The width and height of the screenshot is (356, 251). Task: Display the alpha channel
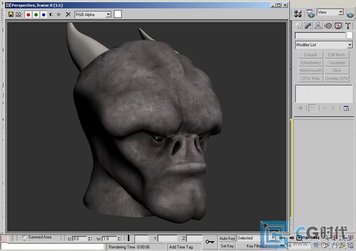(51, 15)
